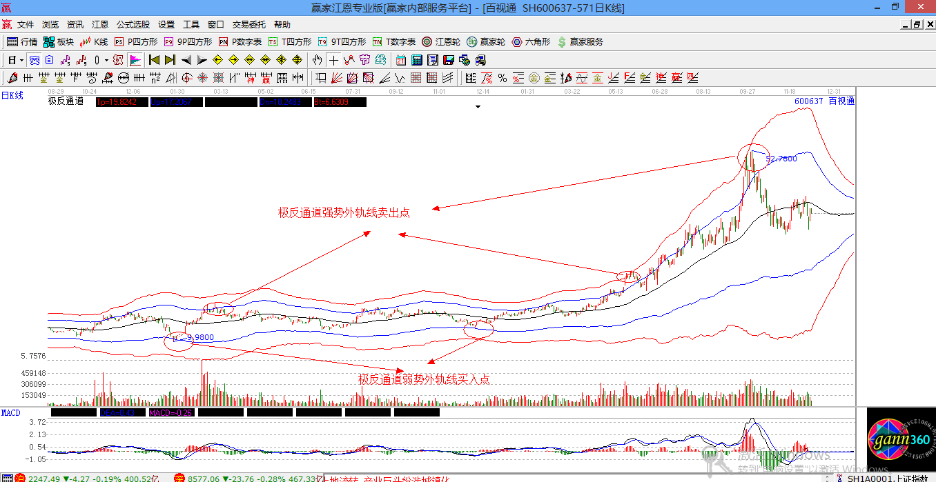Expand the 日 period dropdown arrow
This screenshot has width=936, height=482.
21,60
